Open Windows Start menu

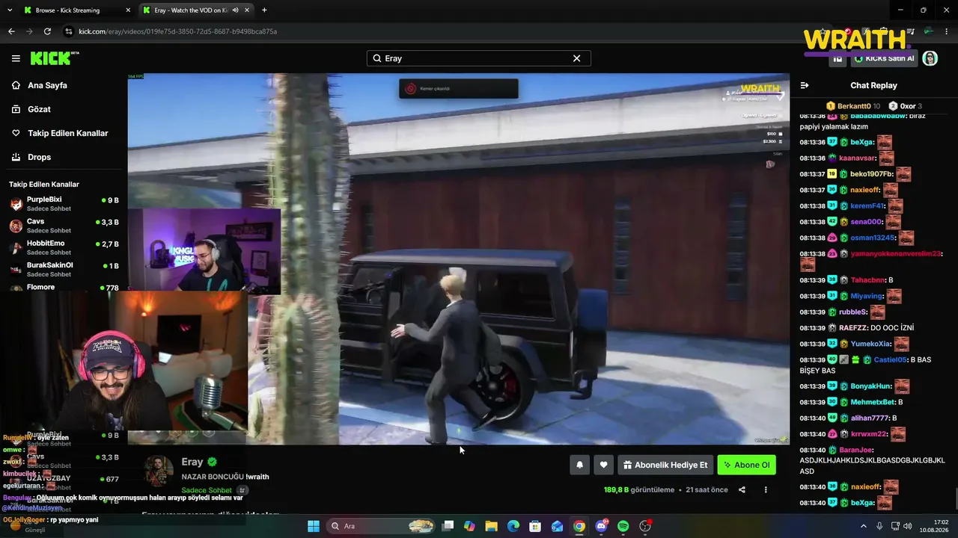[314, 526]
